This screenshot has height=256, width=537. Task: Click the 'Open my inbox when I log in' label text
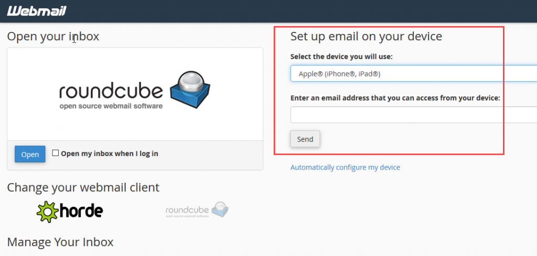coord(109,153)
